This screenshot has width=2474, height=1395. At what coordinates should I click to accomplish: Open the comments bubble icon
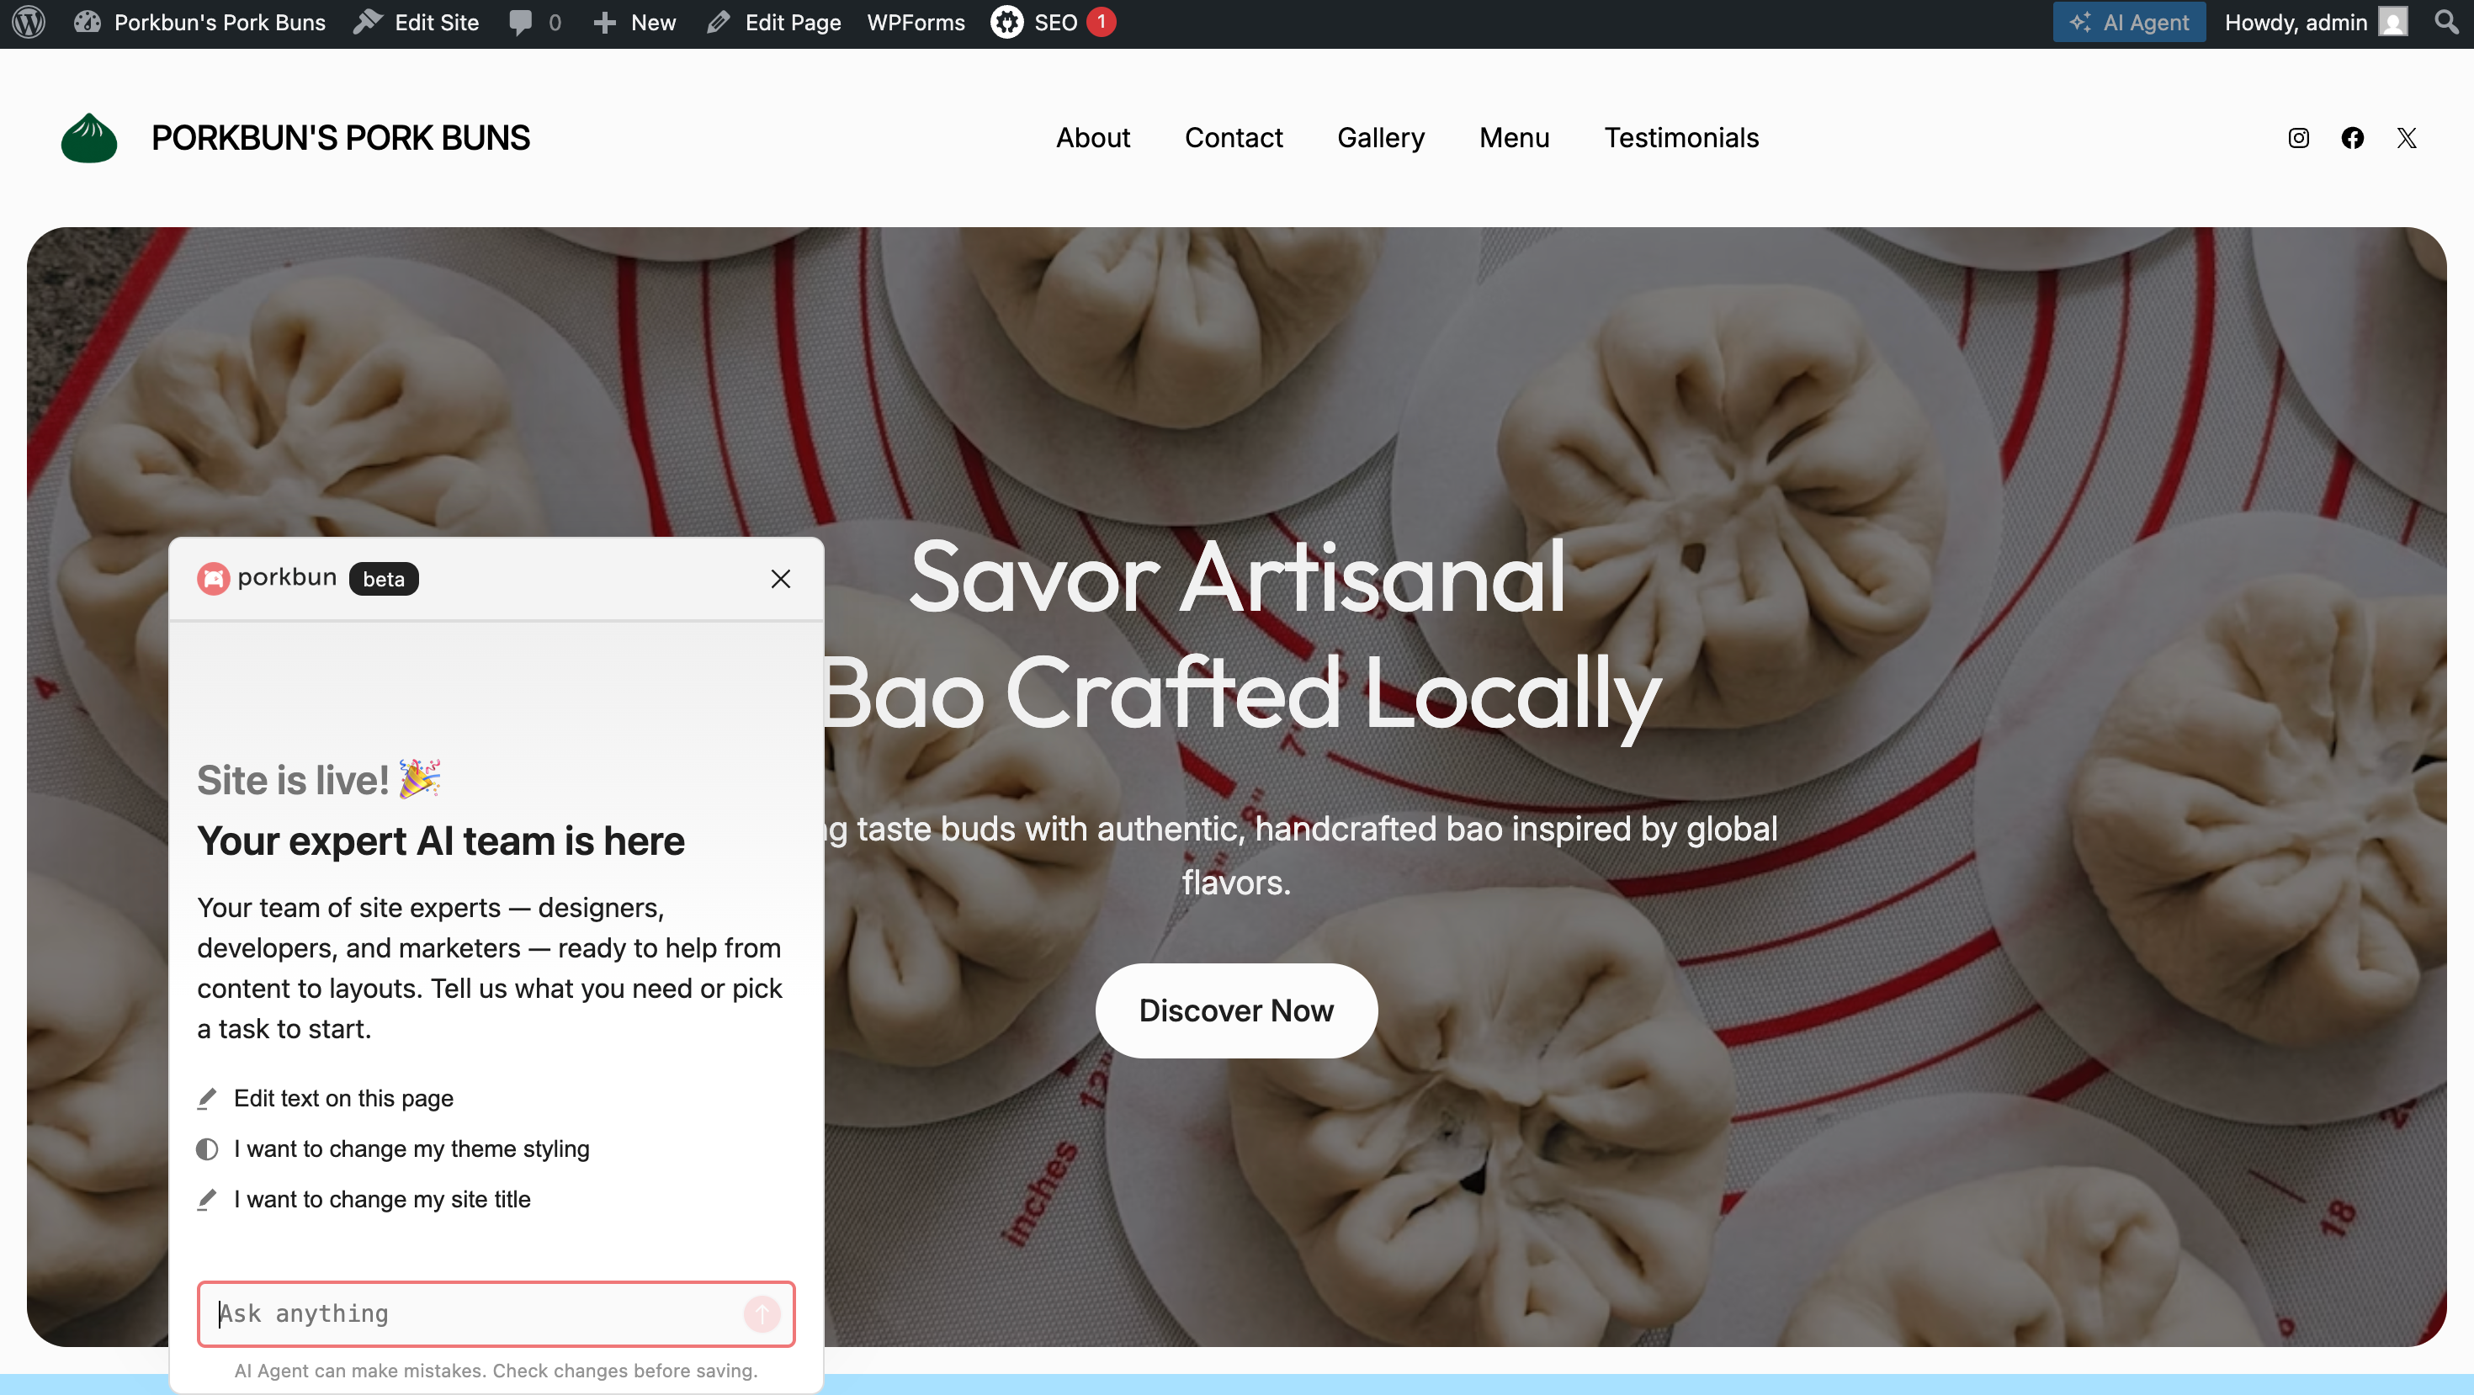point(519,22)
